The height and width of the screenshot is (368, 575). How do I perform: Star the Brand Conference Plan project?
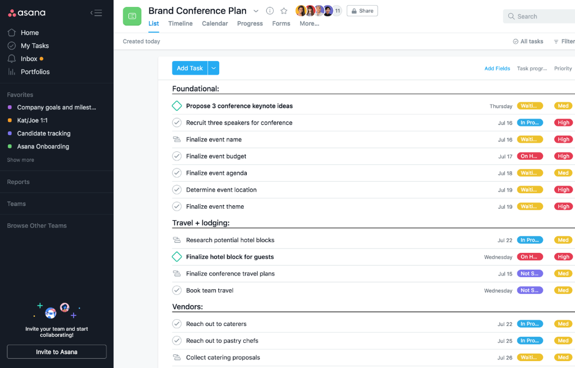coord(283,11)
